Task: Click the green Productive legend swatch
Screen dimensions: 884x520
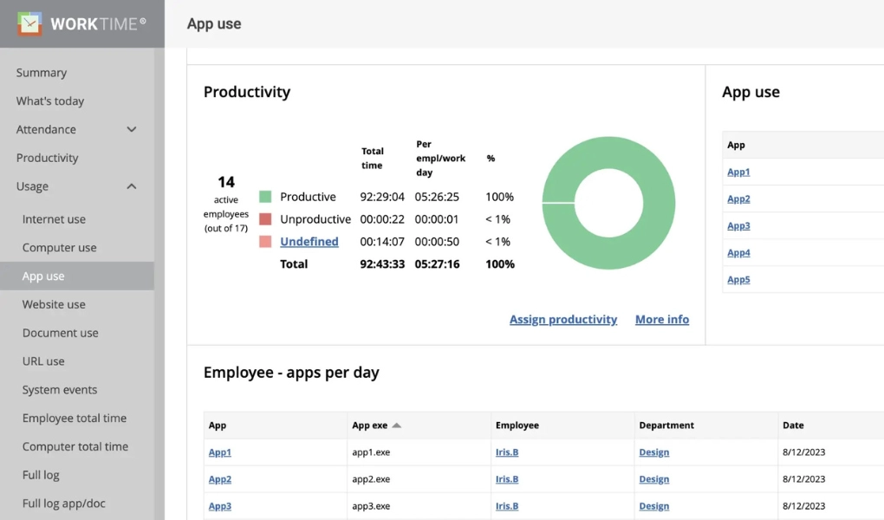Action: [265, 197]
